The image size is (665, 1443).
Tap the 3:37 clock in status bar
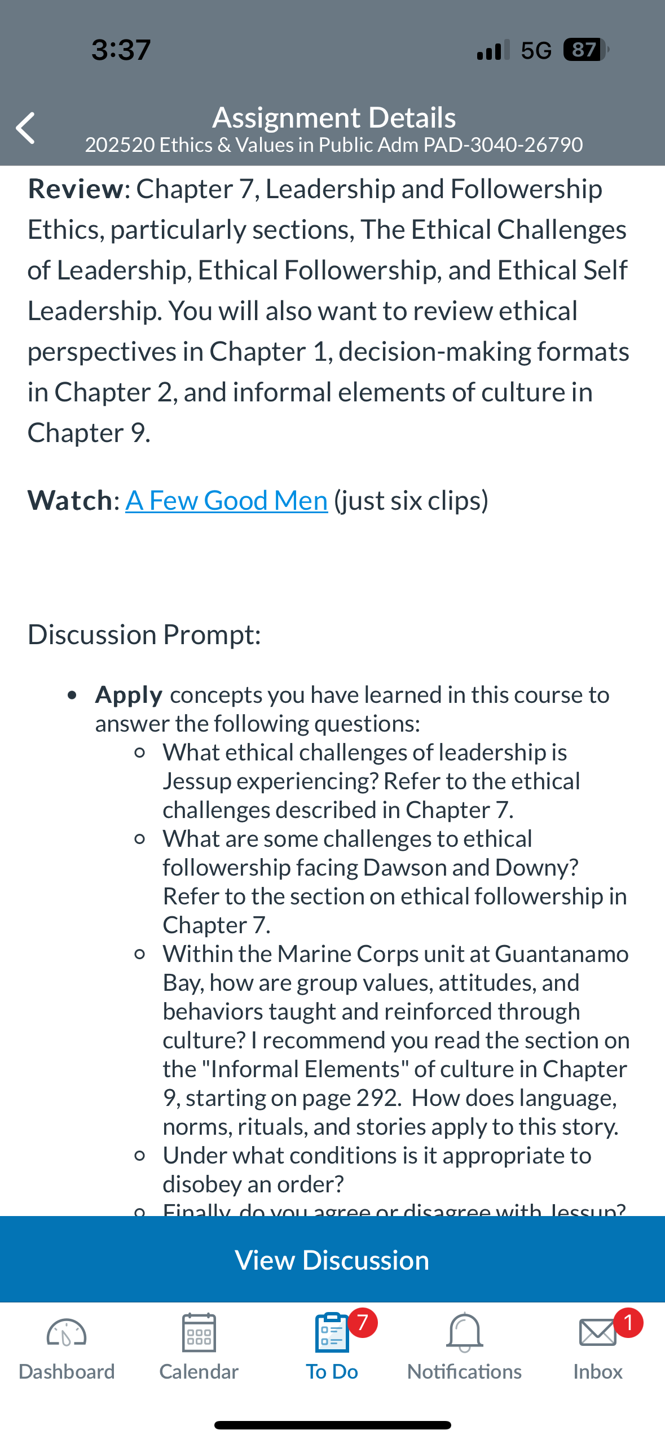click(x=121, y=50)
